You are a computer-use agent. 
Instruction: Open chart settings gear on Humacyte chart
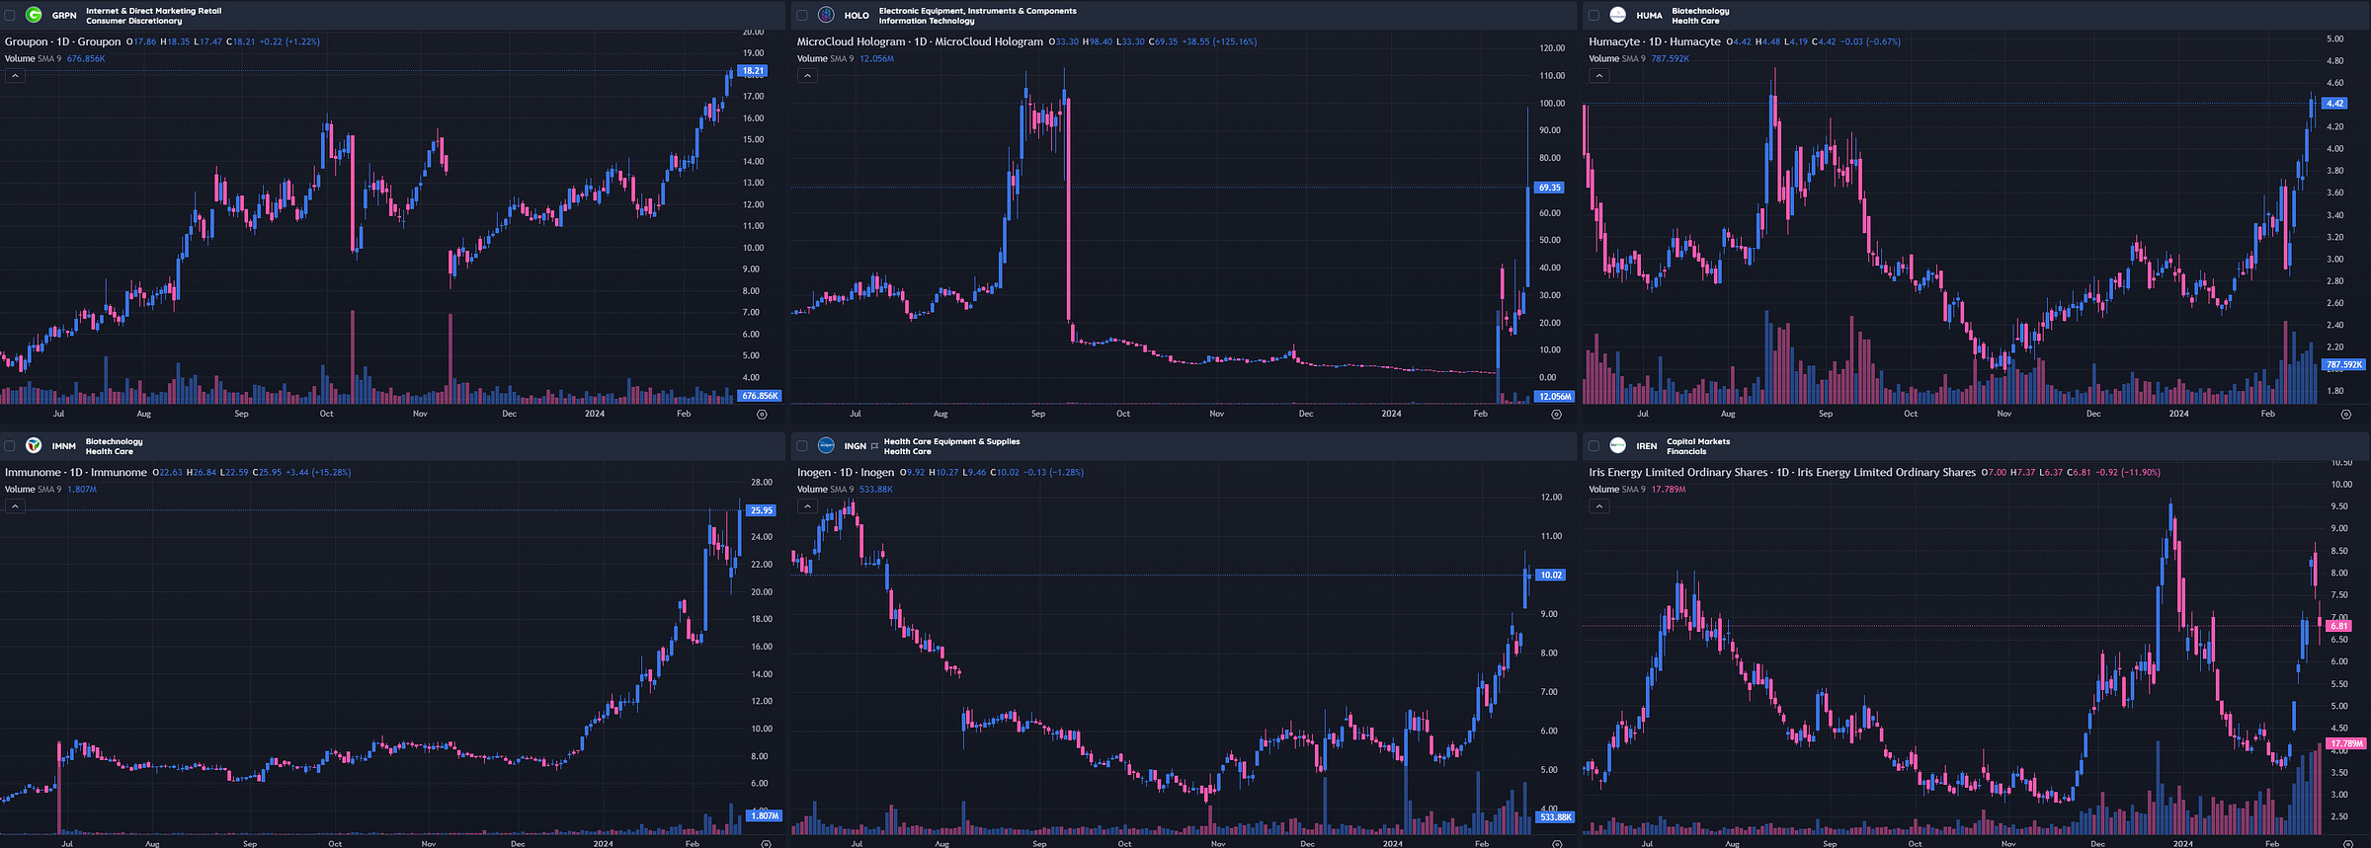click(x=2346, y=415)
